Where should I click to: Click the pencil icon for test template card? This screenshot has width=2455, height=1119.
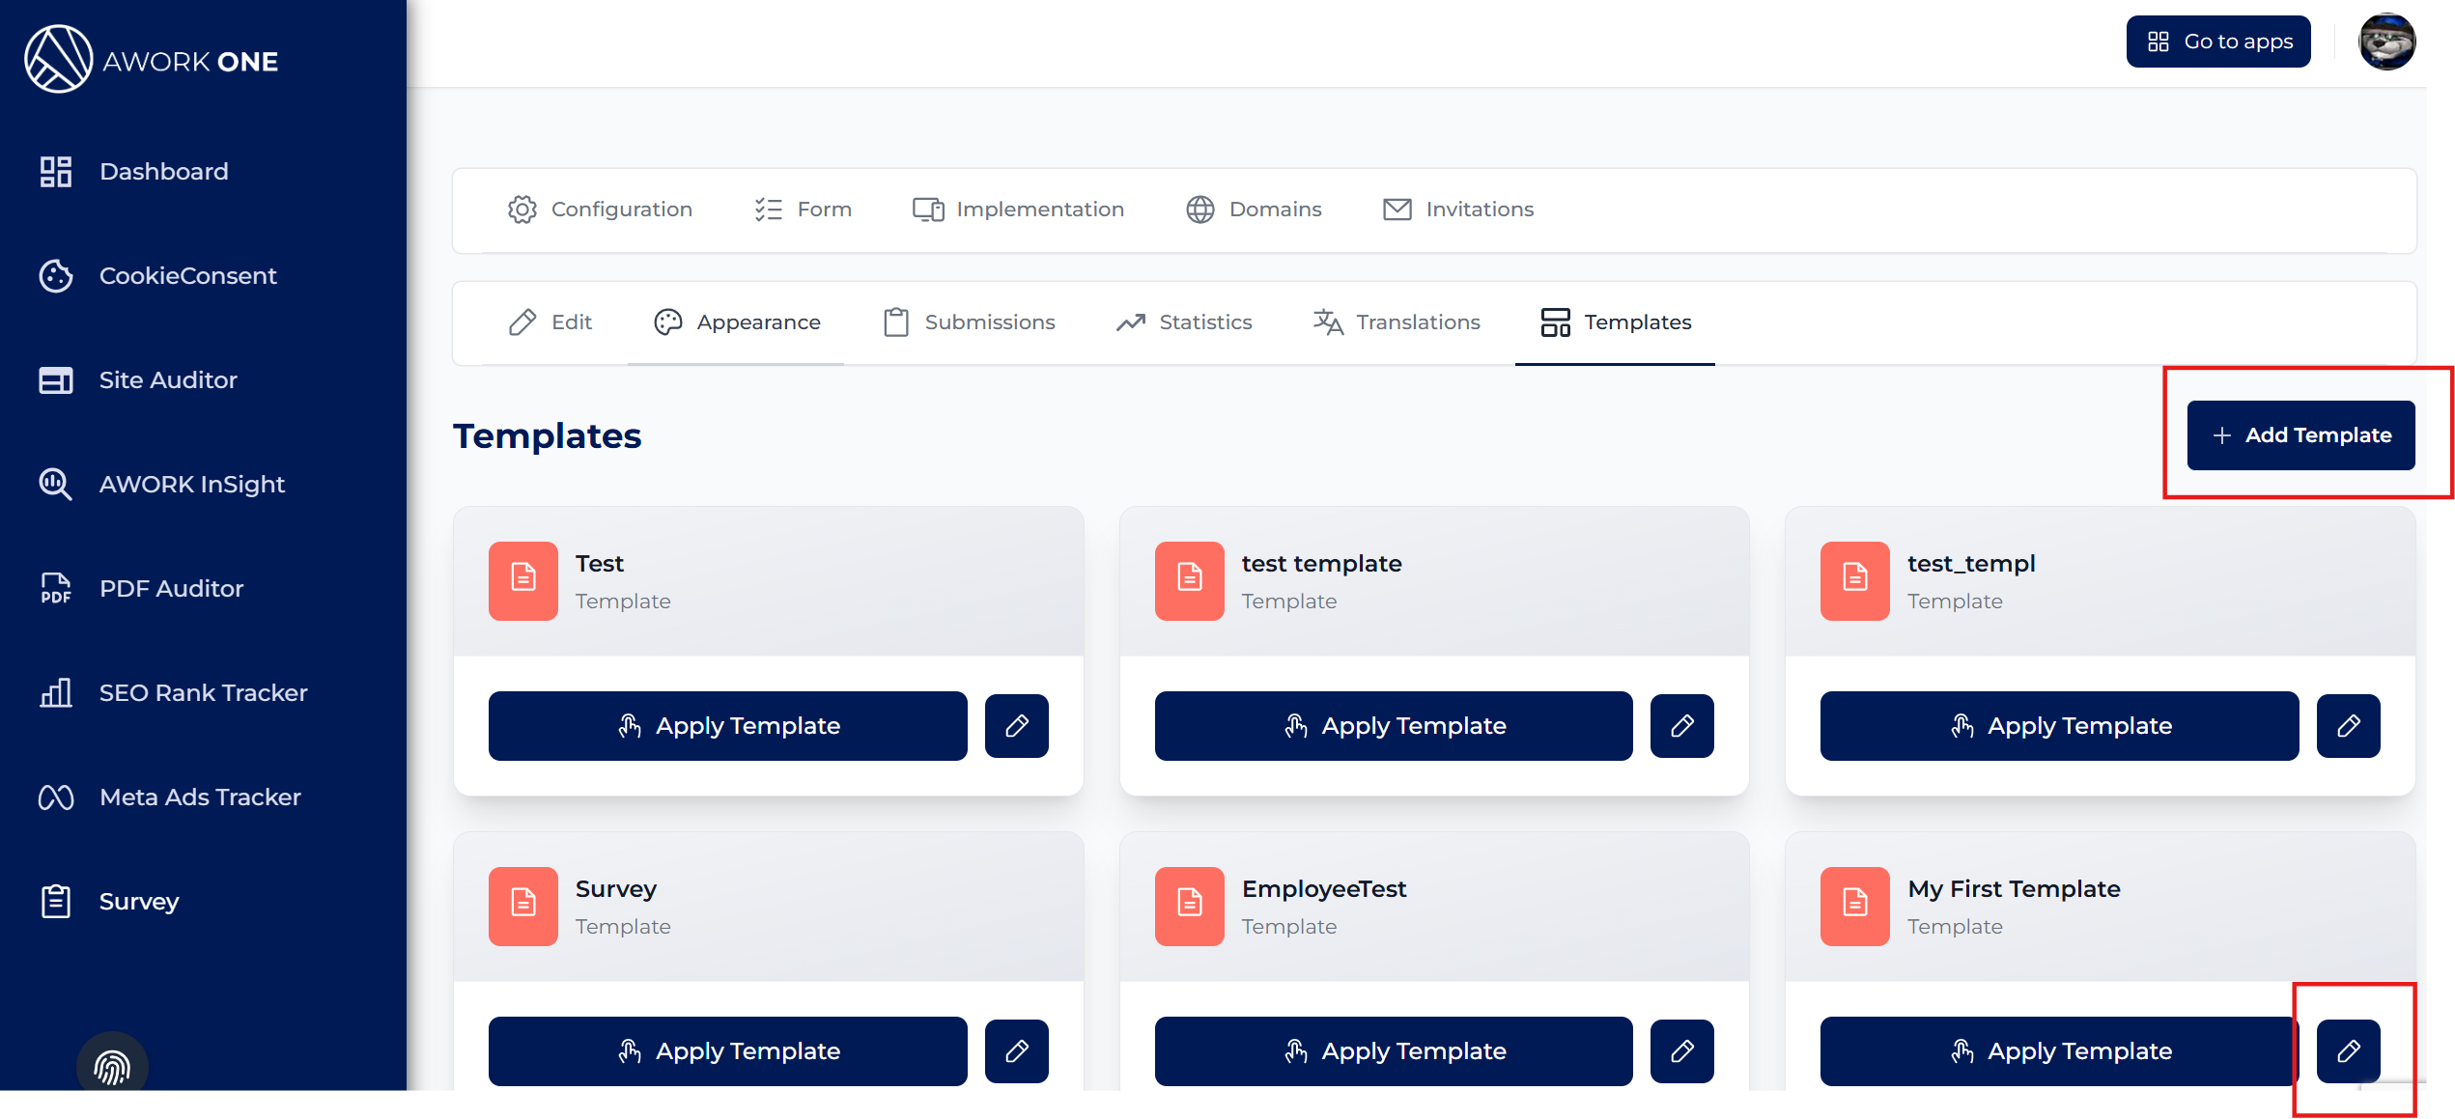click(x=1681, y=726)
